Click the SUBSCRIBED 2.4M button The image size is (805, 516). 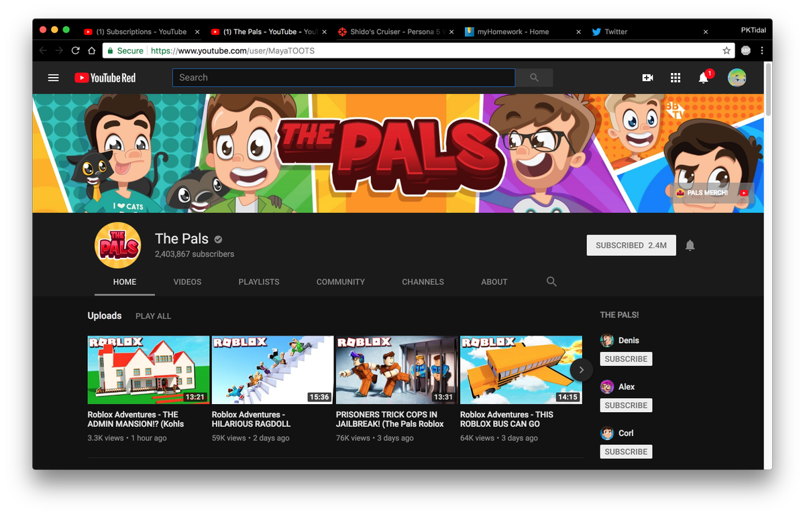(631, 245)
